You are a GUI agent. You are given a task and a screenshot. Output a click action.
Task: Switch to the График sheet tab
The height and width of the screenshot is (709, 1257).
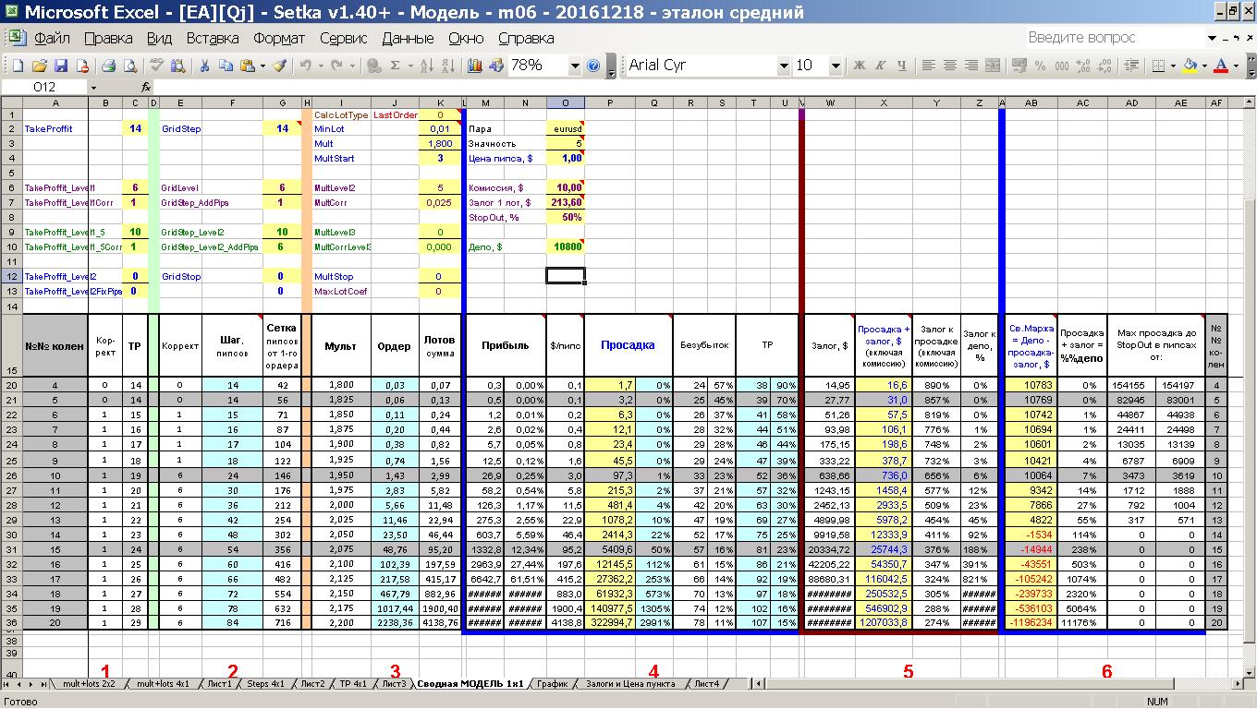[551, 684]
